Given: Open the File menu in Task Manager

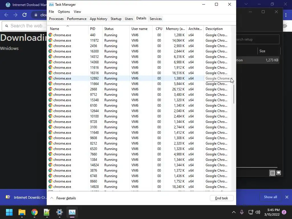Looking at the screenshot, I should pyautogui.click(x=51, y=11).
